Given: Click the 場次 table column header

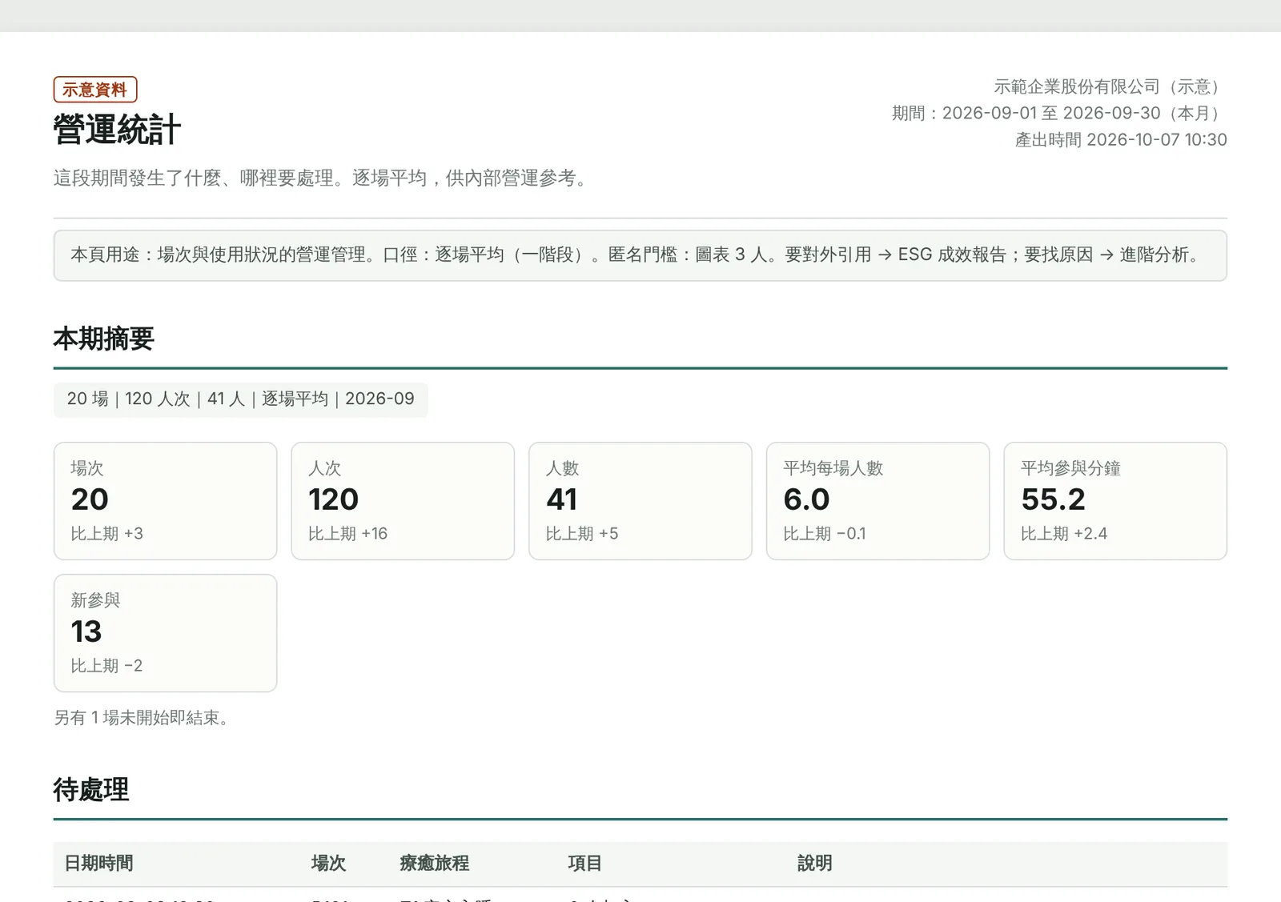Looking at the screenshot, I should [328, 864].
